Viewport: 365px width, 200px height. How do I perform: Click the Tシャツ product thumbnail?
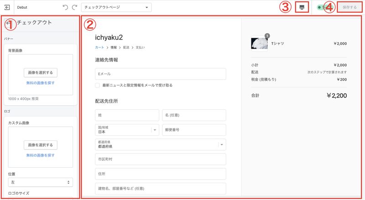259,43
